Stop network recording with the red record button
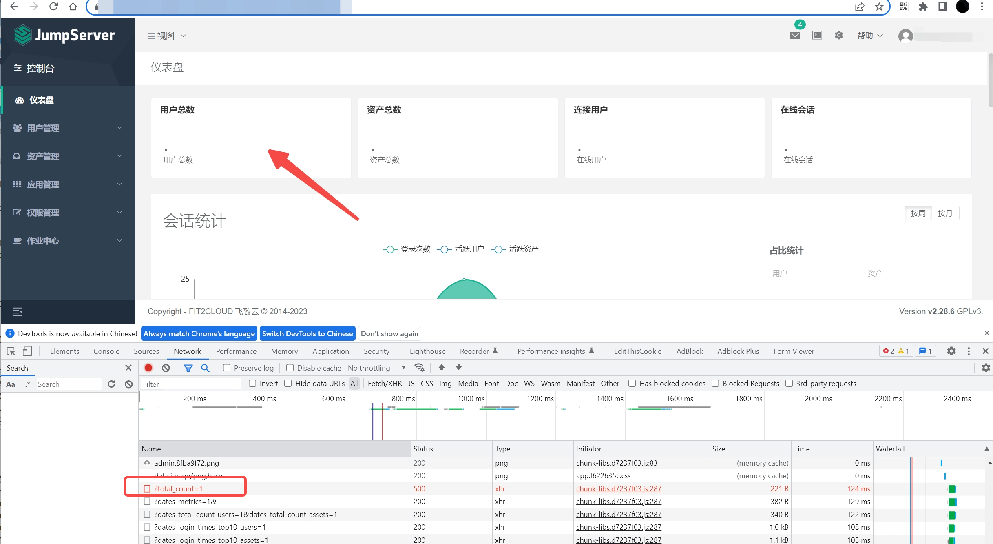Screen dimensions: 993x544 click(x=148, y=368)
